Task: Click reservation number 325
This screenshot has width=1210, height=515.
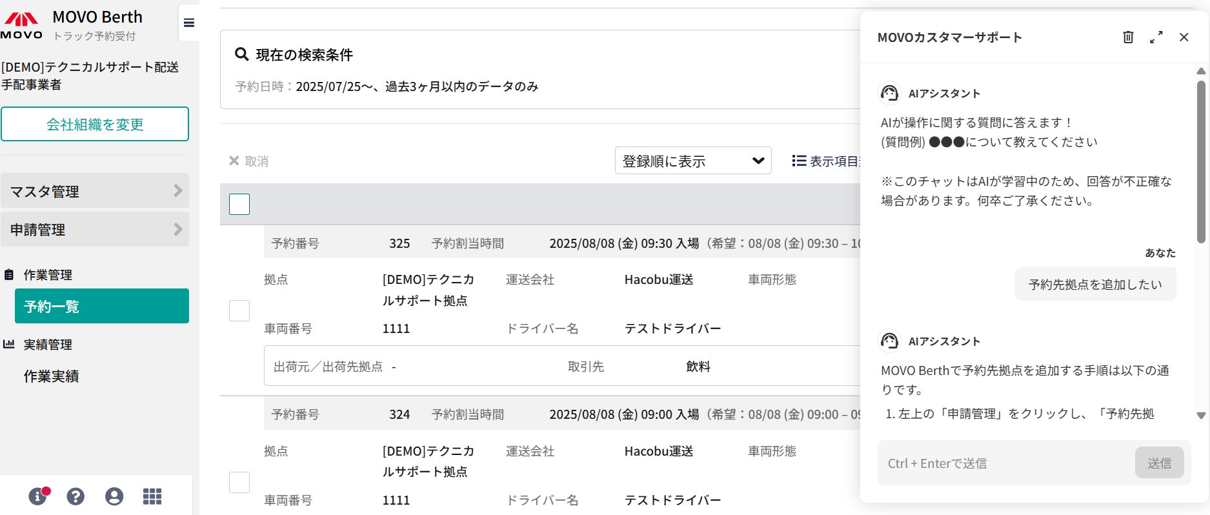Action: click(399, 243)
